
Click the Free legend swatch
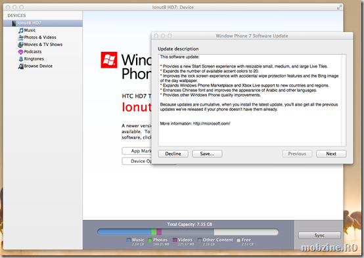[239, 240]
